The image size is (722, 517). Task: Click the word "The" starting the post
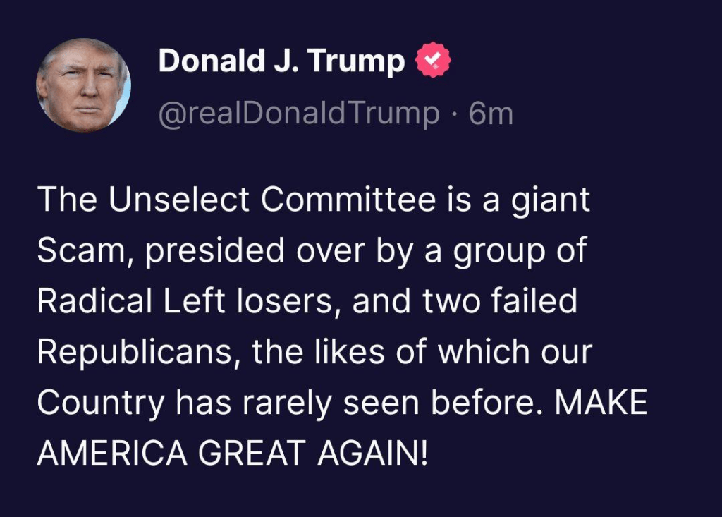66,200
